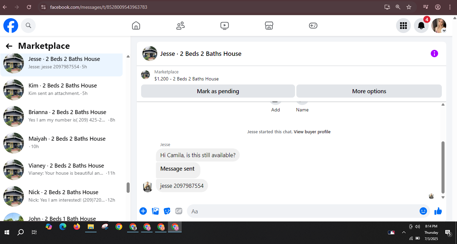Click the Add label under the chat icon
This screenshot has height=244, width=457.
tap(275, 110)
